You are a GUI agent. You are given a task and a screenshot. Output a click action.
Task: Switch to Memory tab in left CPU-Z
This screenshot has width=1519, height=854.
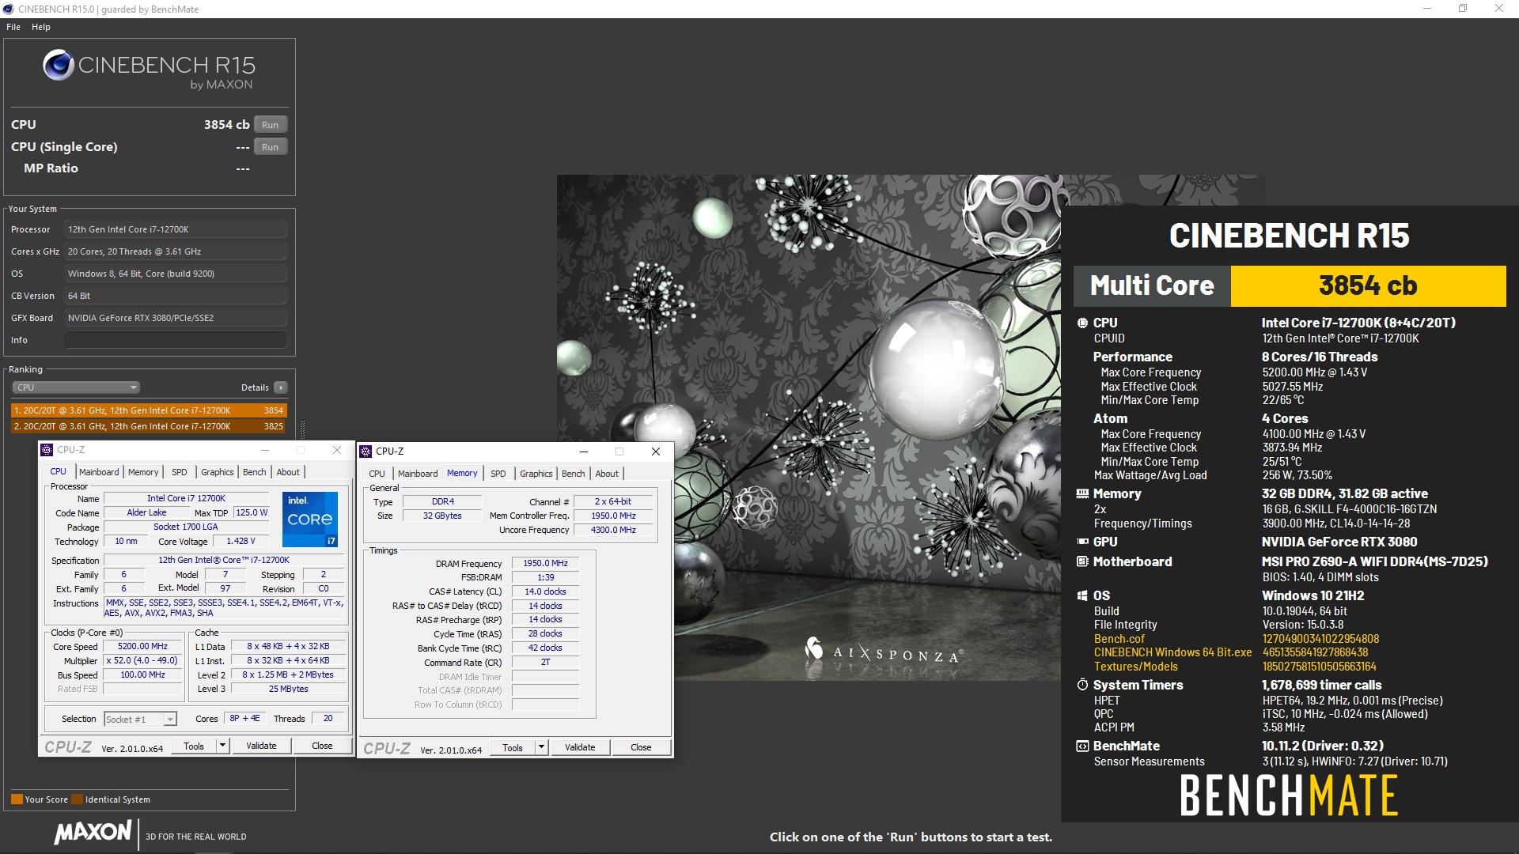pos(143,472)
